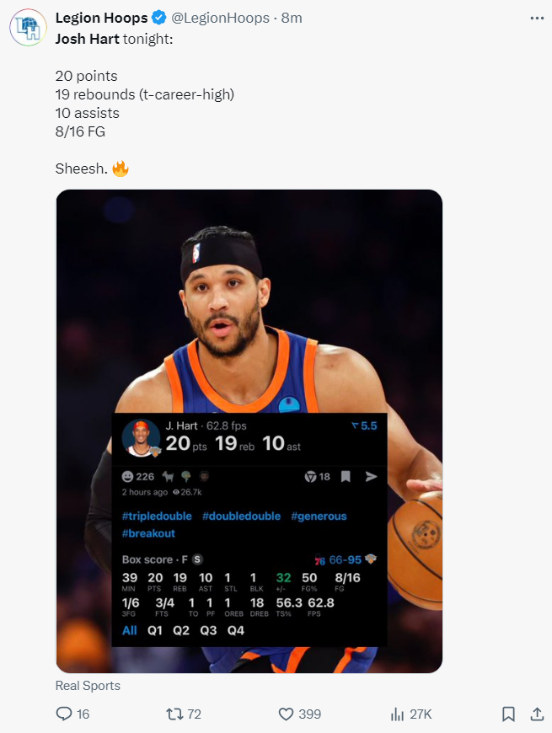Image resolution: width=552 pixels, height=733 pixels.
Task: Open the Legion Hoops profile avatar
Action: [28, 28]
